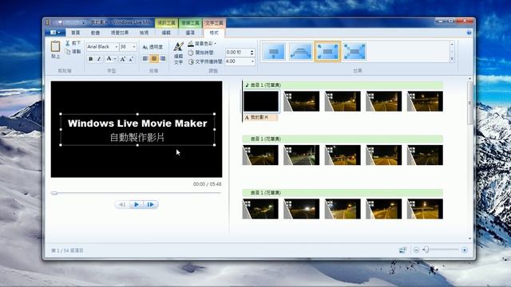Open the text duration 4.00 dropdown
The width and height of the screenshot is (511, 287).
point(252,61)
